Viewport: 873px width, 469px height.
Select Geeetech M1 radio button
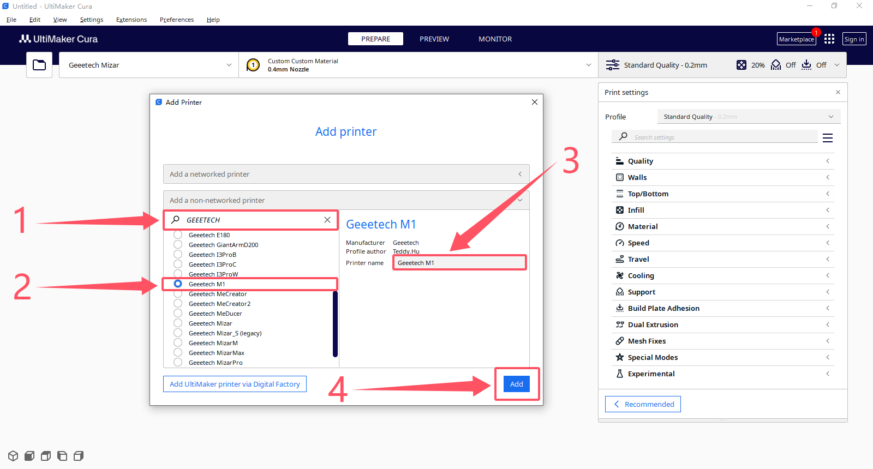click(178, 284)
